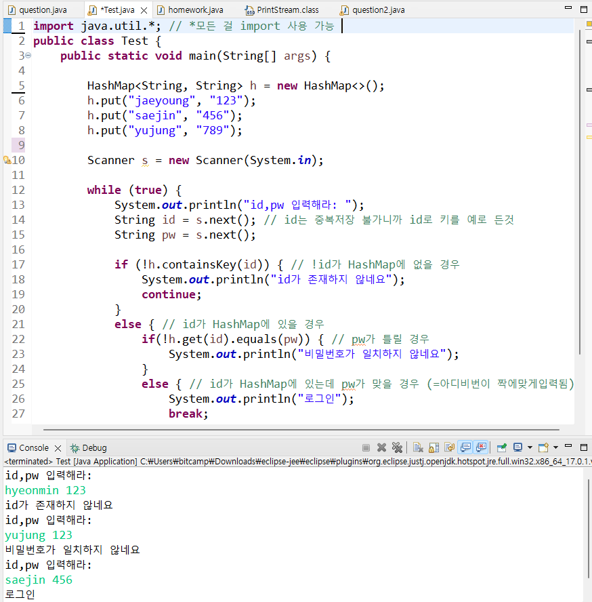Click the question.java tab file icon
The height and width of the screenshot is (602, 592).
click(x=12, y=10)
